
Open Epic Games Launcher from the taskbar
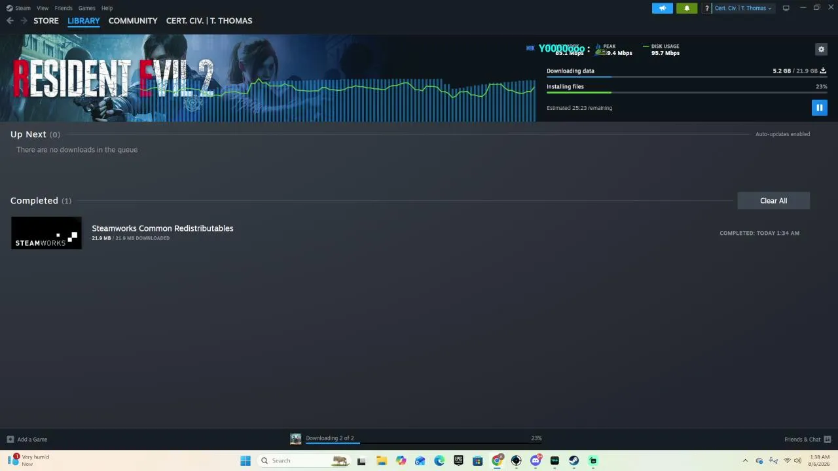(x=458, y=461)
